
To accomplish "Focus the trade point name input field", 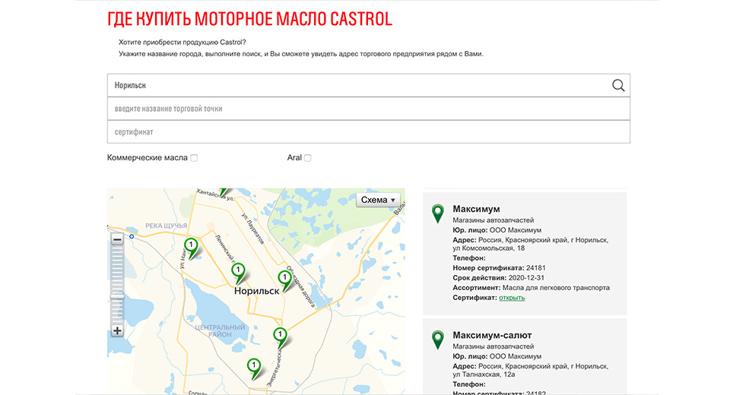I will pyautogui.click(x=368, y=109).
